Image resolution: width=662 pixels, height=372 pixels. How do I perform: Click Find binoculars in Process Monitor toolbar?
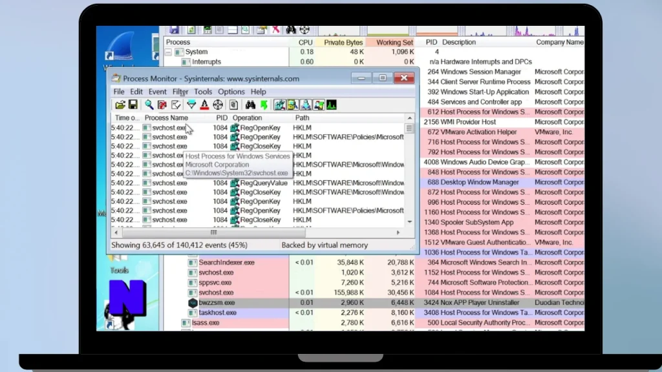(x=250, y=105)
